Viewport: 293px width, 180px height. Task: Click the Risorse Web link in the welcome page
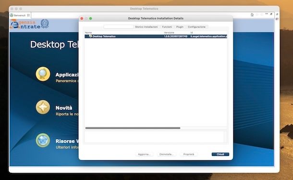coord(67,141)
